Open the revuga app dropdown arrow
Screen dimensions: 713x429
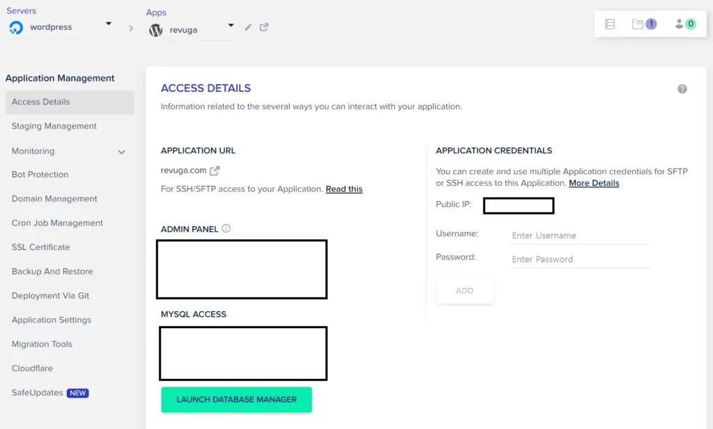[231, 26]
